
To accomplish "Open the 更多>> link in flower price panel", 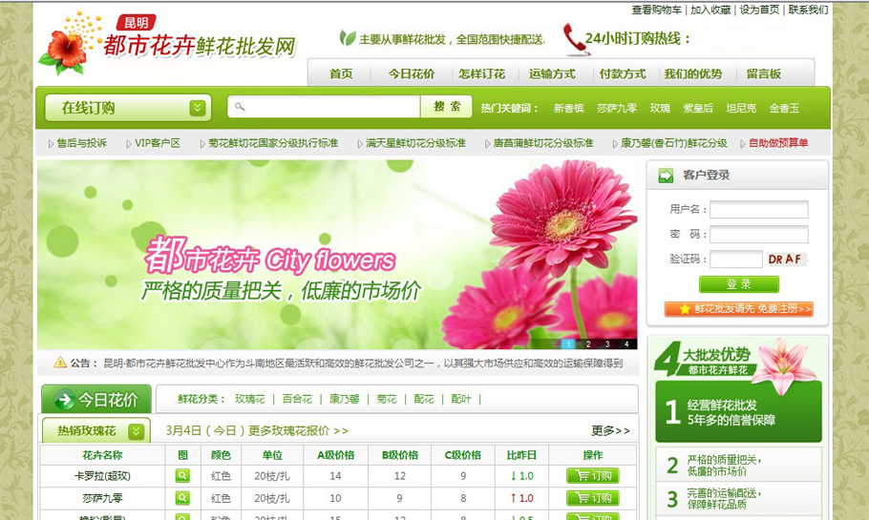I will (610, 431).
